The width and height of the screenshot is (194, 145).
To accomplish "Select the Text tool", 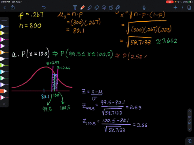I will click(75, 7).
